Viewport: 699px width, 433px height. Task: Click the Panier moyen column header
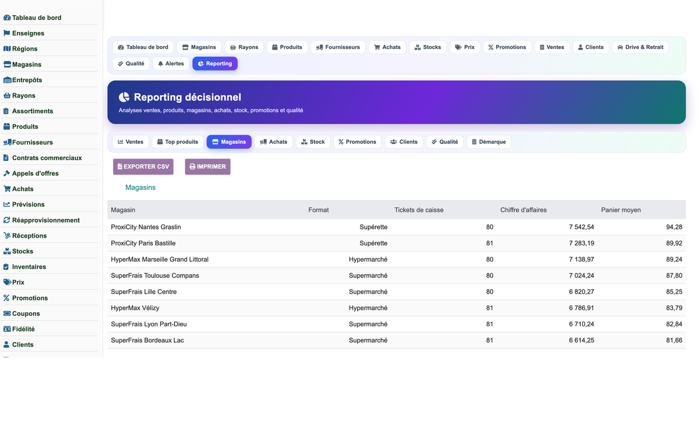click(x=621, y=210)
